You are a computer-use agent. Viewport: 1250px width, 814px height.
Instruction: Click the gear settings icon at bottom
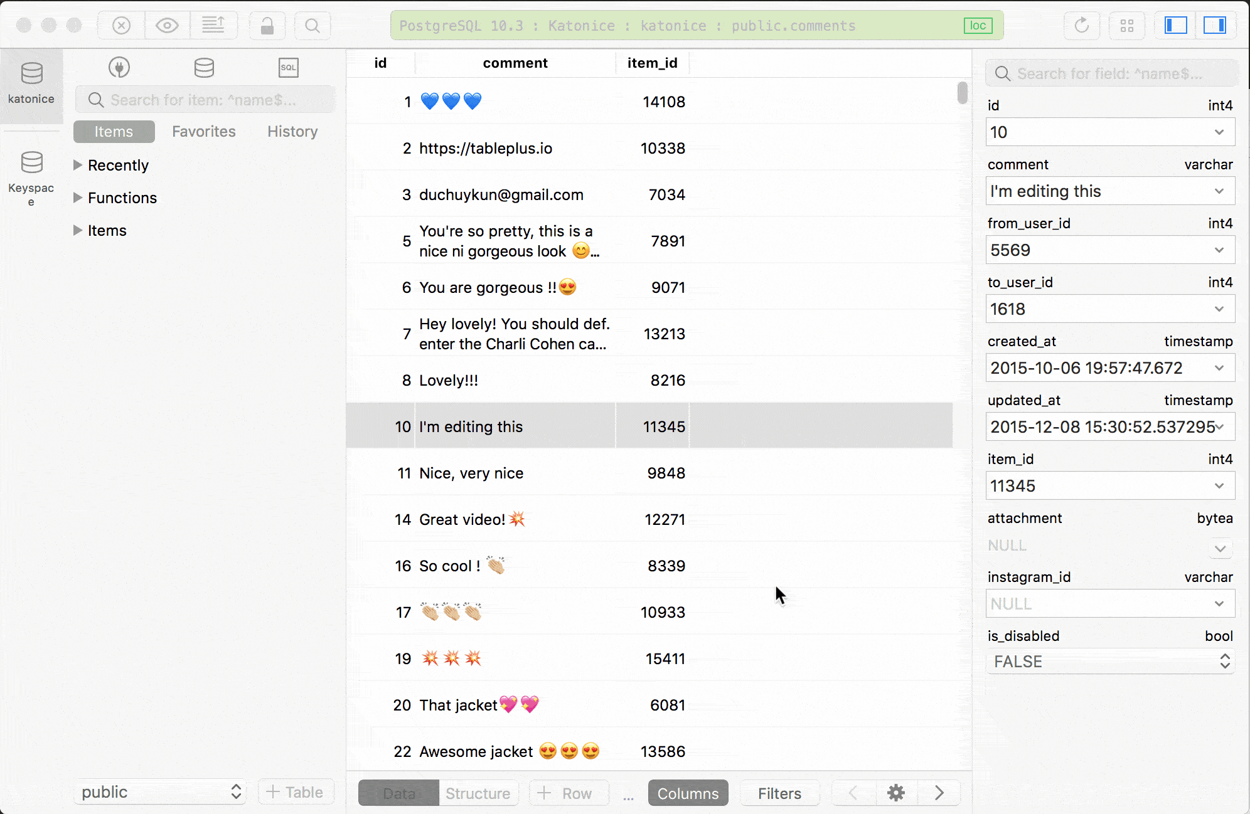pyautogui.click(x=895, y=793)
